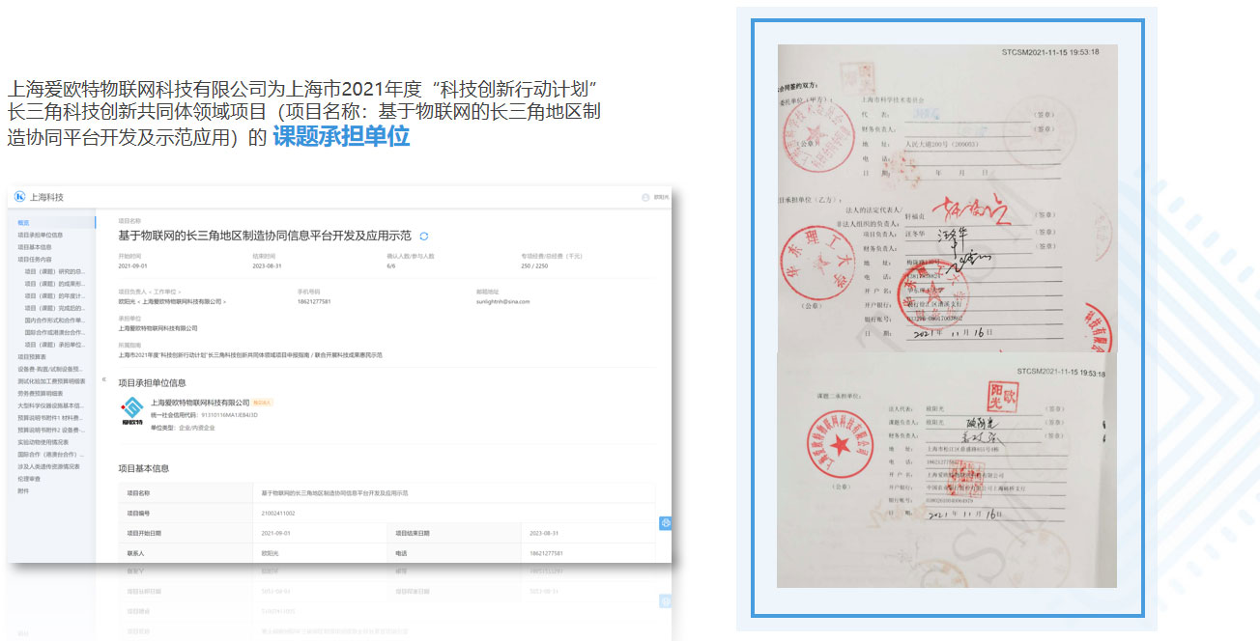Open the 国内合作形式和合作单... sidebar item

(x=54, y=320)
